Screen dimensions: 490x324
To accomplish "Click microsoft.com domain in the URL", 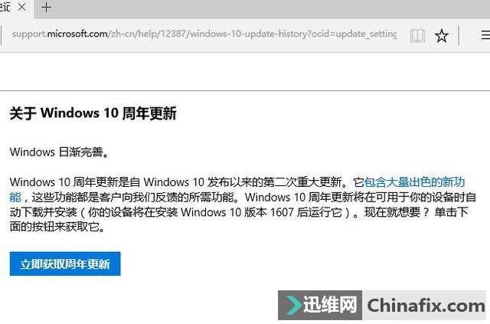I will pyautogui.click(x=77, y=34).
